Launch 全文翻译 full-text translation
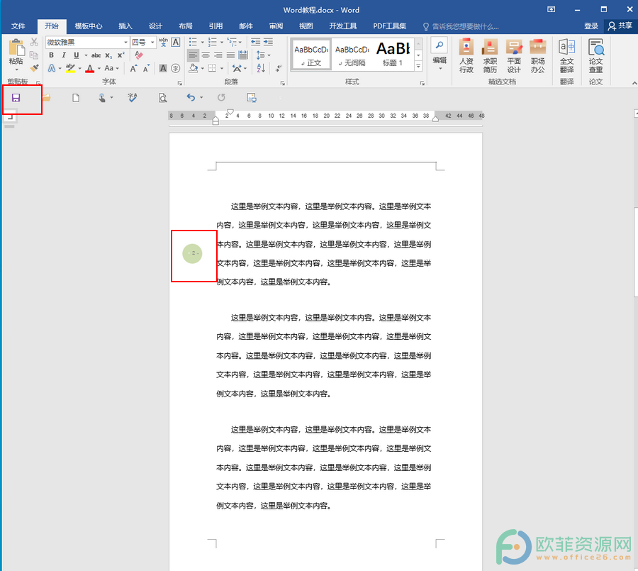The image size is (638, 571). 567,56
